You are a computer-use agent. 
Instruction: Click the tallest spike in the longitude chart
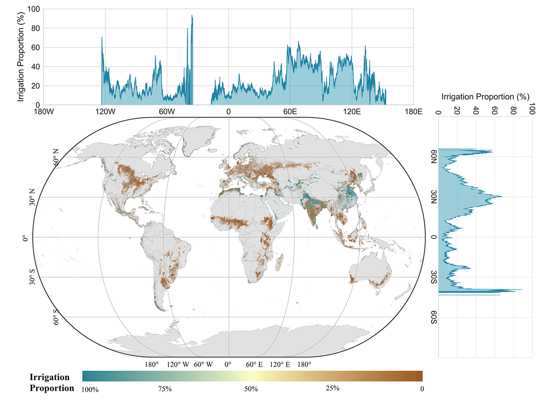pos(192,17)
